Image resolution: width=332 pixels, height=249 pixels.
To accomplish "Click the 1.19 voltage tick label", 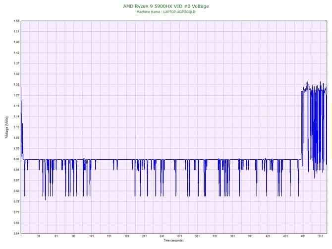I will [x=16, y=106].
